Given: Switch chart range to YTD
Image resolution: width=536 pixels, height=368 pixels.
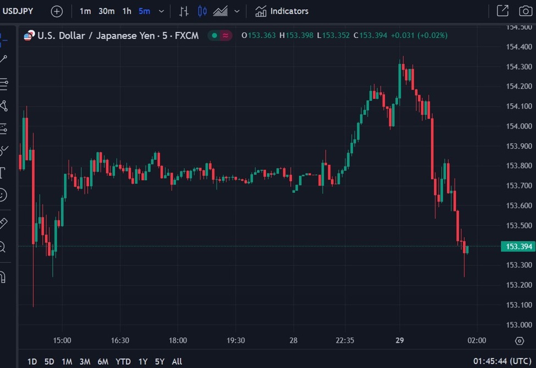Looking at the screenshot, I should tap(123, 361).
